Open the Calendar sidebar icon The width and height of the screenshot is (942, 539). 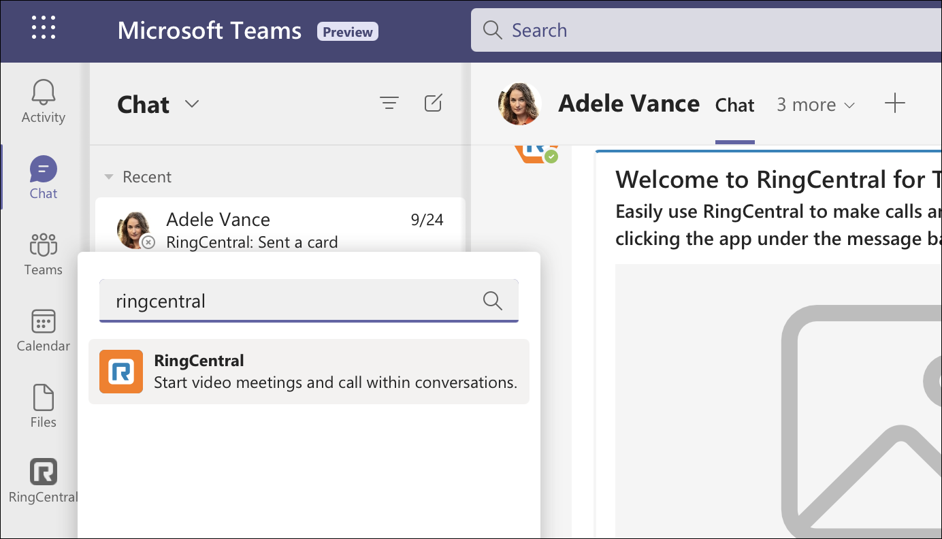tap(43, 330)
